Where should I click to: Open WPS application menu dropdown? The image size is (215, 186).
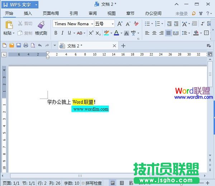pos(36,5)
